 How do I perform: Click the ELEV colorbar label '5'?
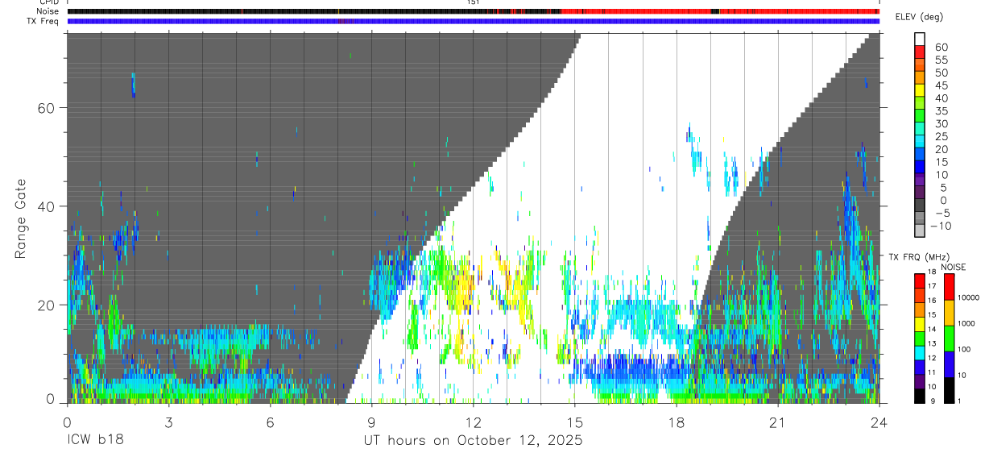(x=943, y=188)
